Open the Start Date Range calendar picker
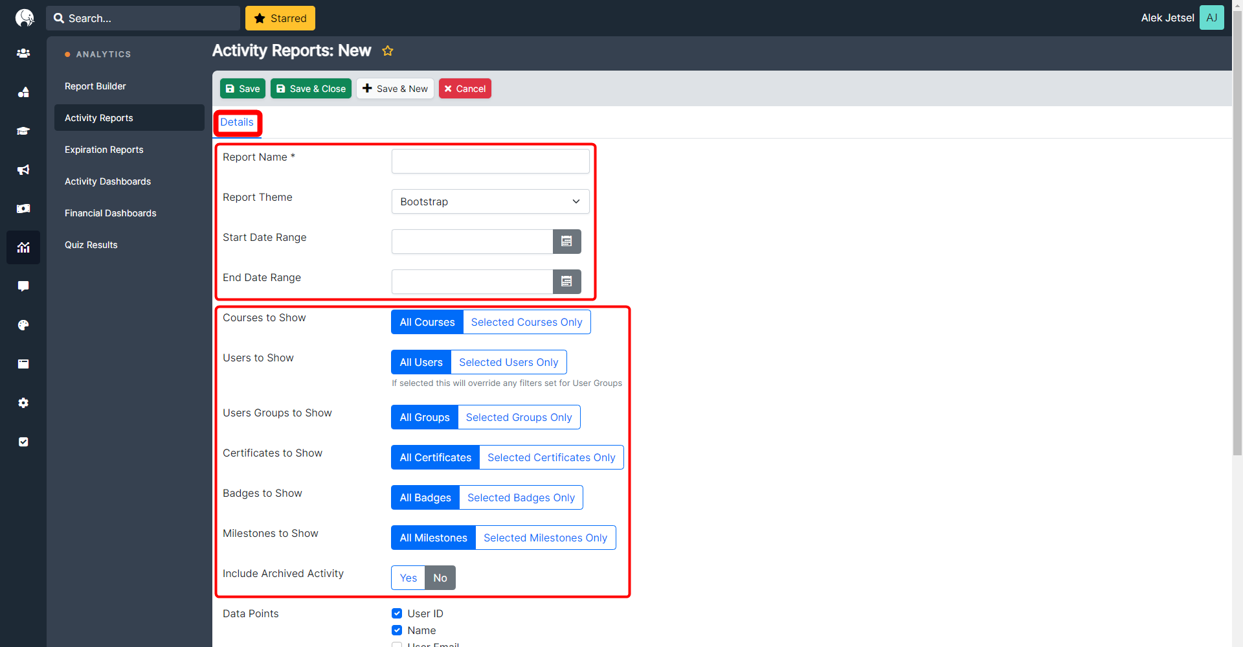 pyautogui.click(x=566, y=241)
